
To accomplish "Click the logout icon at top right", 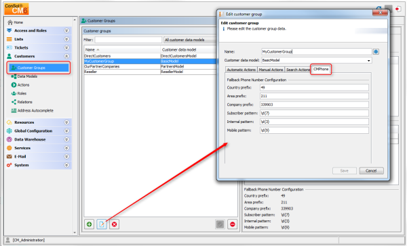I will [398, 9].
